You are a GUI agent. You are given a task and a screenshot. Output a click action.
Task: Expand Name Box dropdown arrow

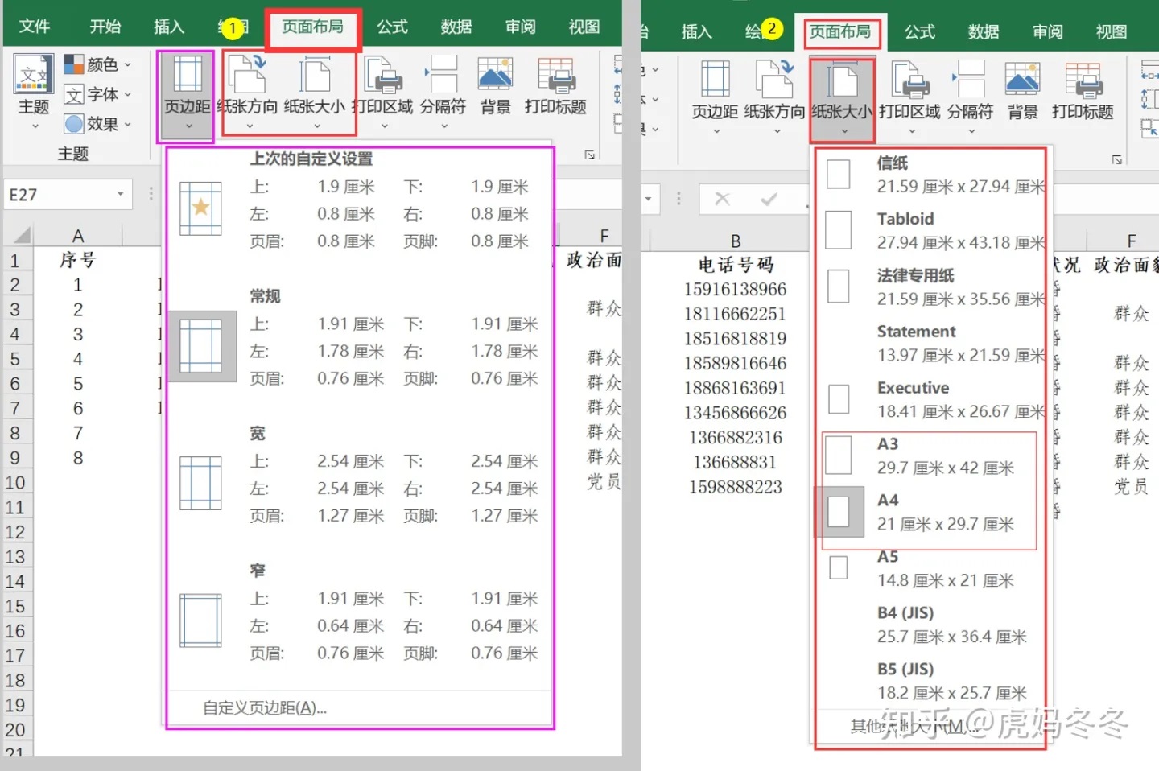[x=121, y=195]
